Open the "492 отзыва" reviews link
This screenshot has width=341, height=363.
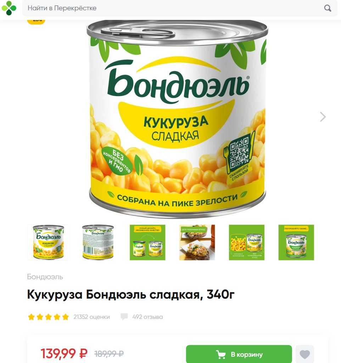[147, 317]
